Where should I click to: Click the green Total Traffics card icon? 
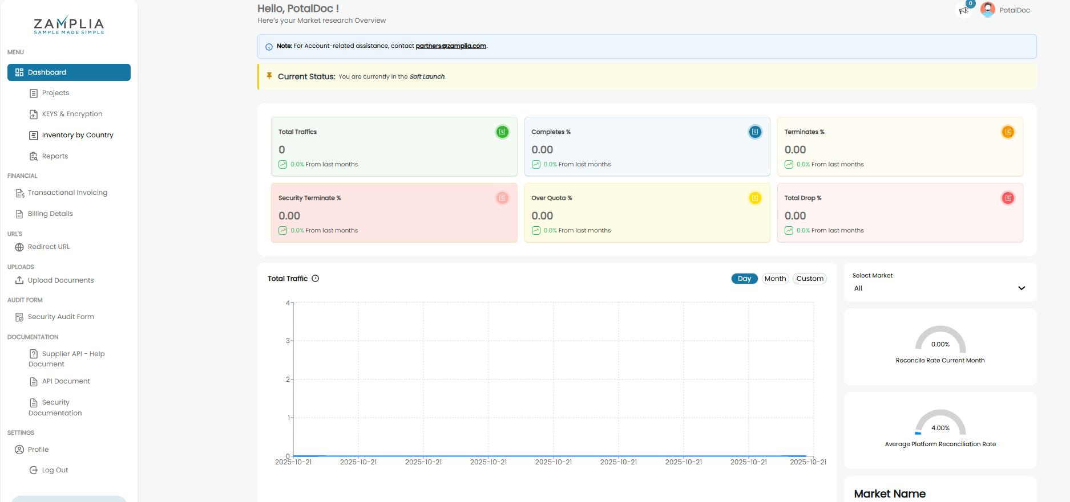pyautogui.click(x=502, y=132)
